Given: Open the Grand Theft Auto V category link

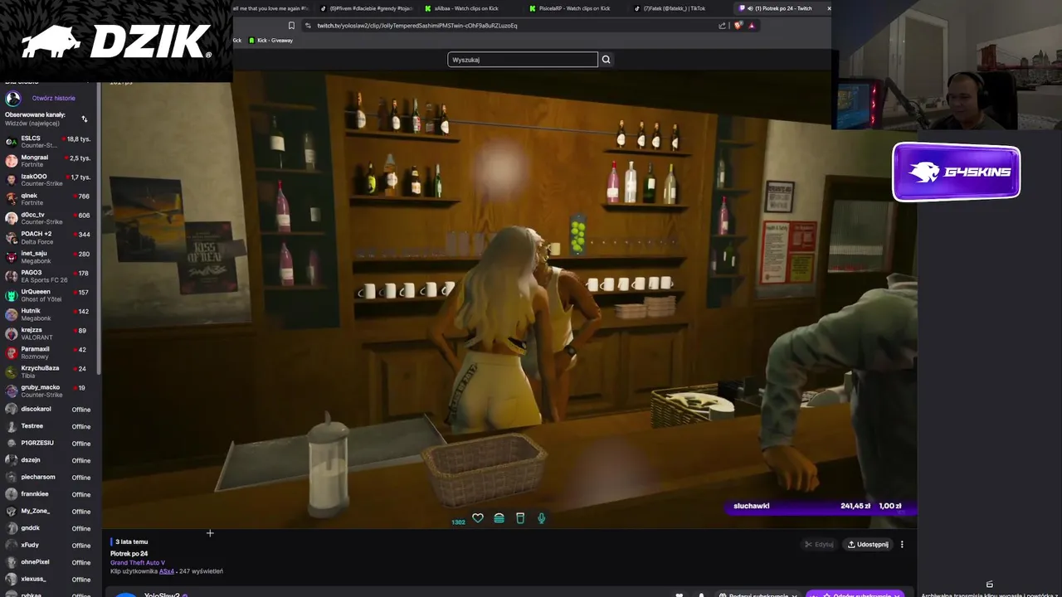Looking at the screenshot, I should tap(138, 563).
